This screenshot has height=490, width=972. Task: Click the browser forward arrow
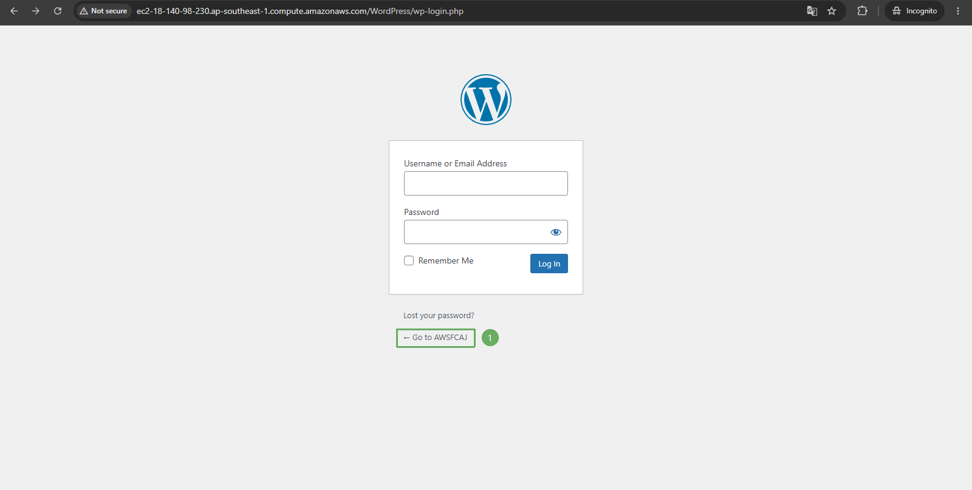36,11
